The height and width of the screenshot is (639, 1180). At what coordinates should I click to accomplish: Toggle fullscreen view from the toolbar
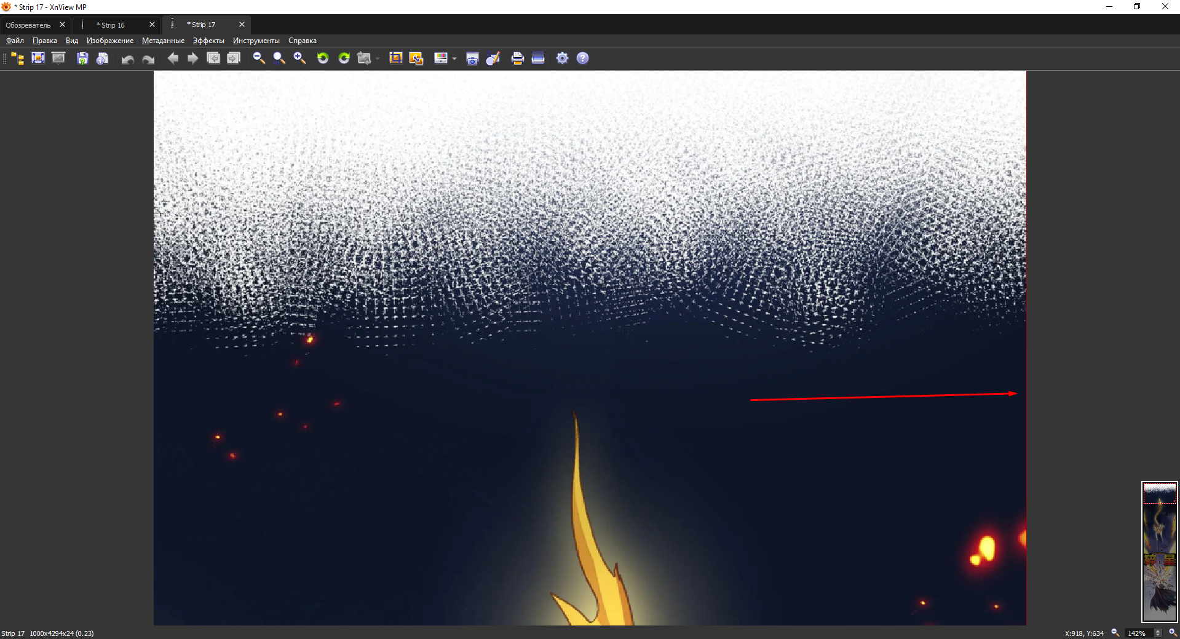point(38,58)
